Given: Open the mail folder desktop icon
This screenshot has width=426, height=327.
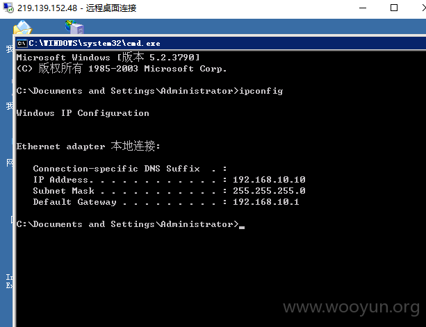Looking at the screenshot, I should (22, 27).
